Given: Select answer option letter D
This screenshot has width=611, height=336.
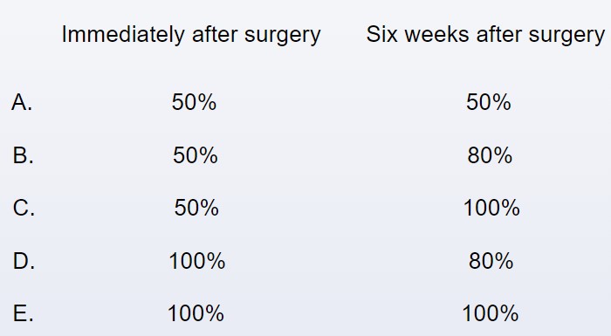Looking at the screenshot, I should point(24,261).
